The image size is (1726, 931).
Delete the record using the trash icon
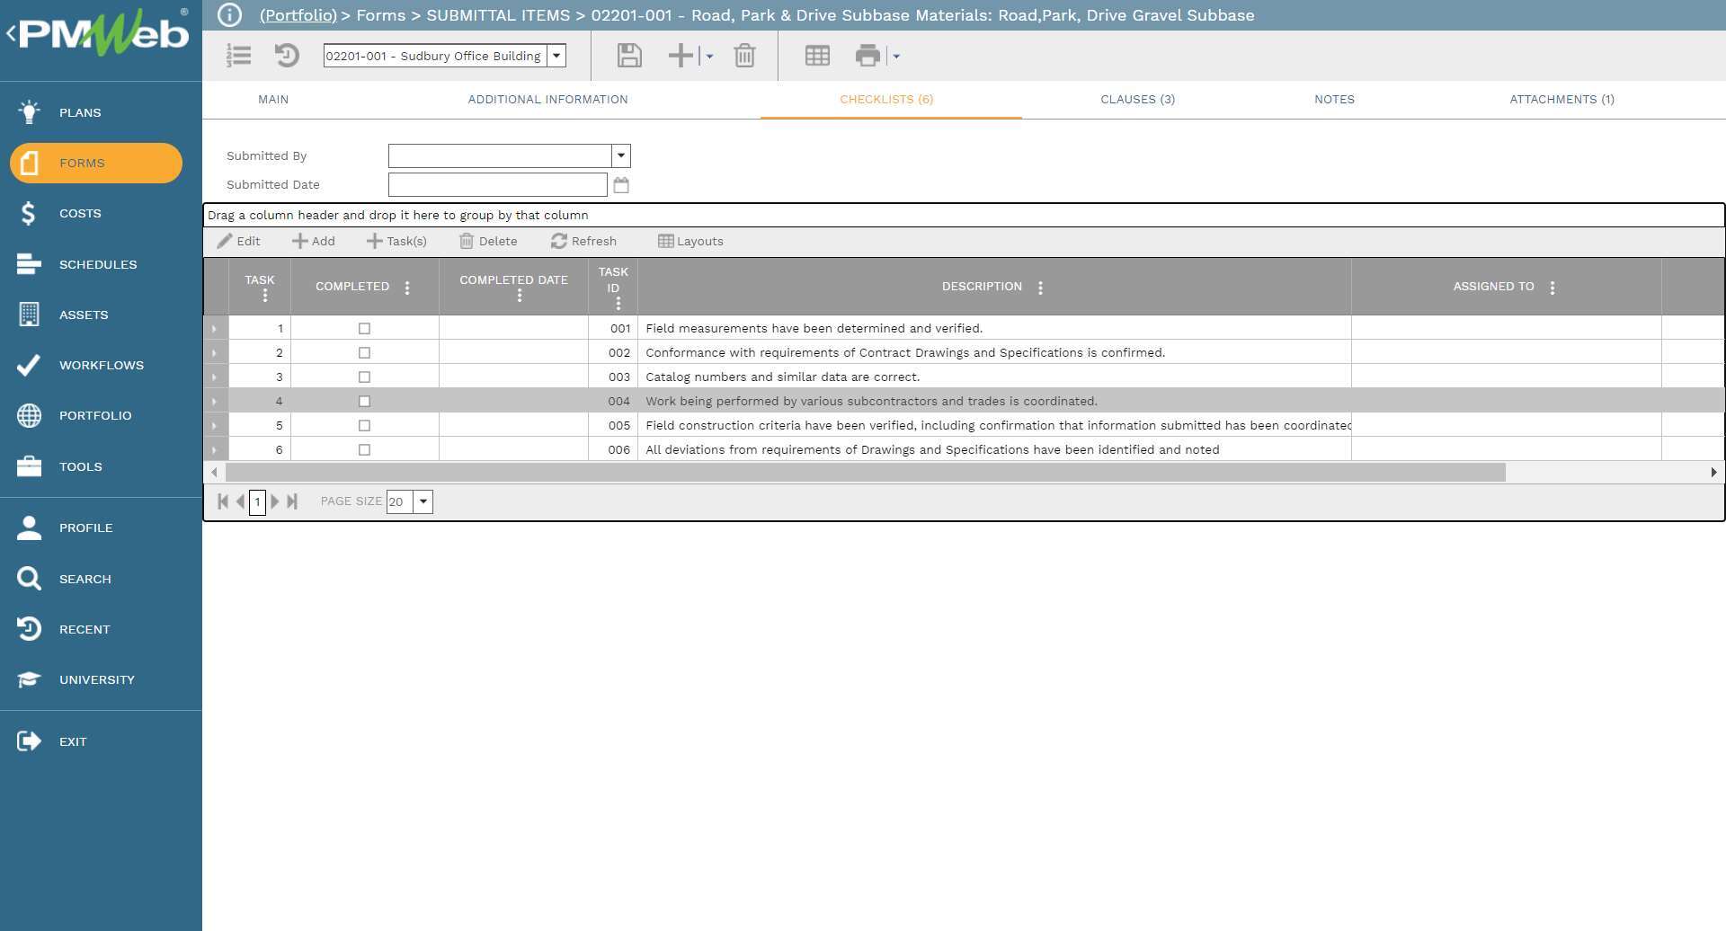pyautogui.click(x=743, y=56)
